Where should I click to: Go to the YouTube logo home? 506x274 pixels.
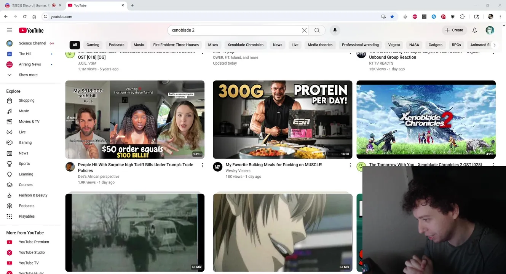click(31, 30)
